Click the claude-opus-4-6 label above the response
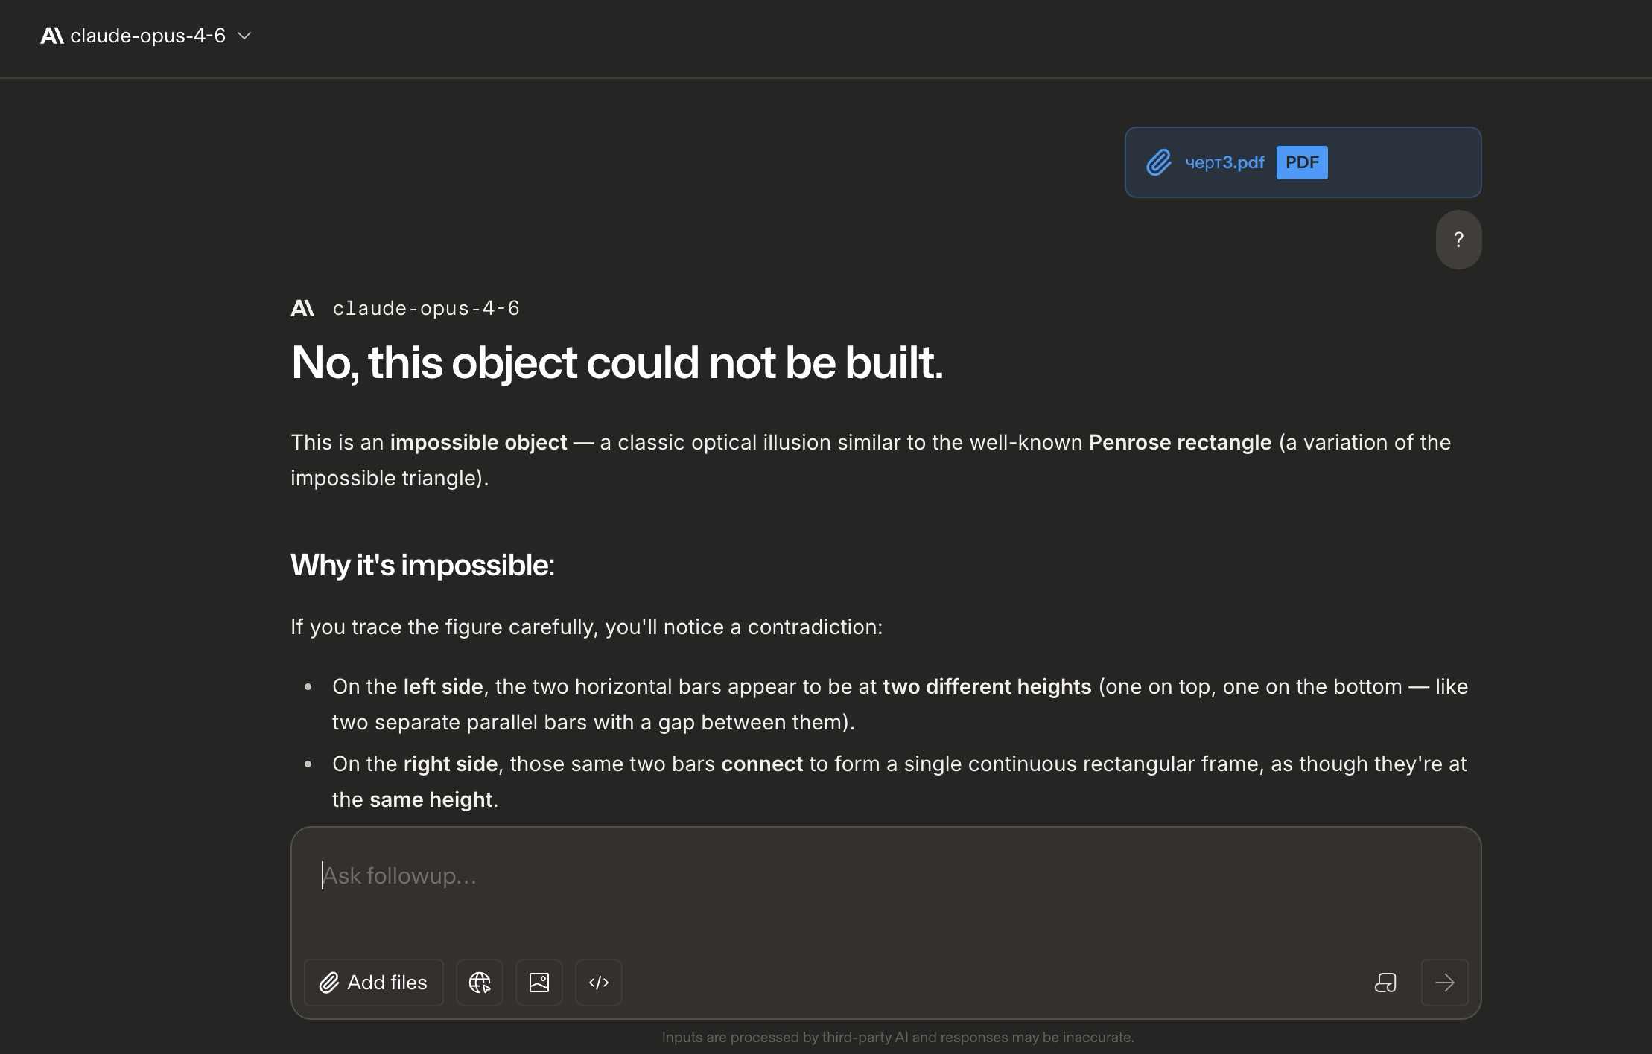1652x1054 pixels. (426, 308)
